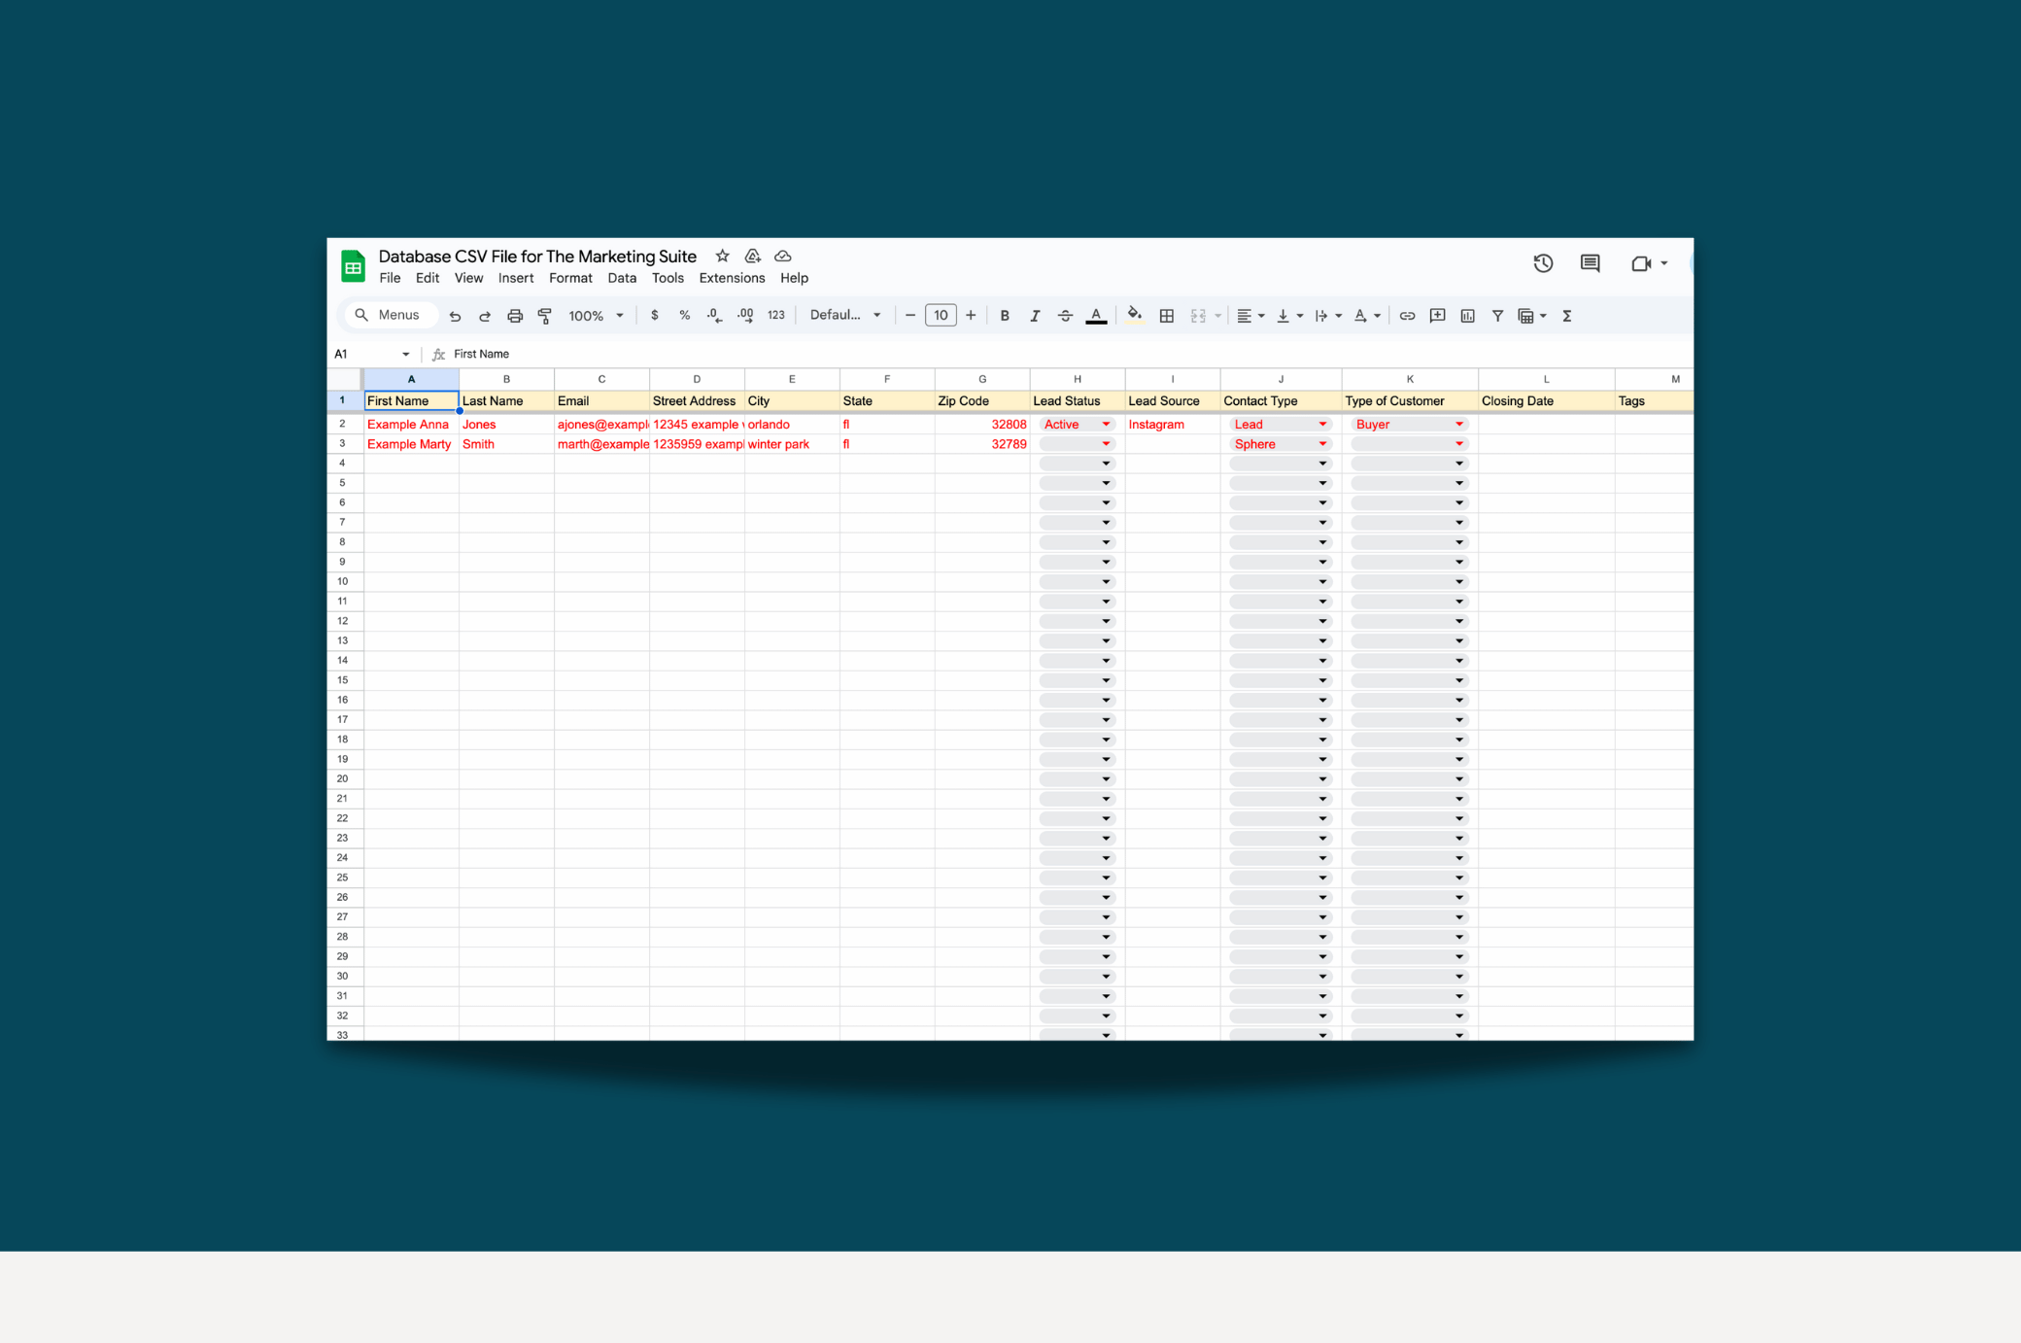Click the Insert comment icon
The image size is (2021, 1343).
click(1437, 316)
